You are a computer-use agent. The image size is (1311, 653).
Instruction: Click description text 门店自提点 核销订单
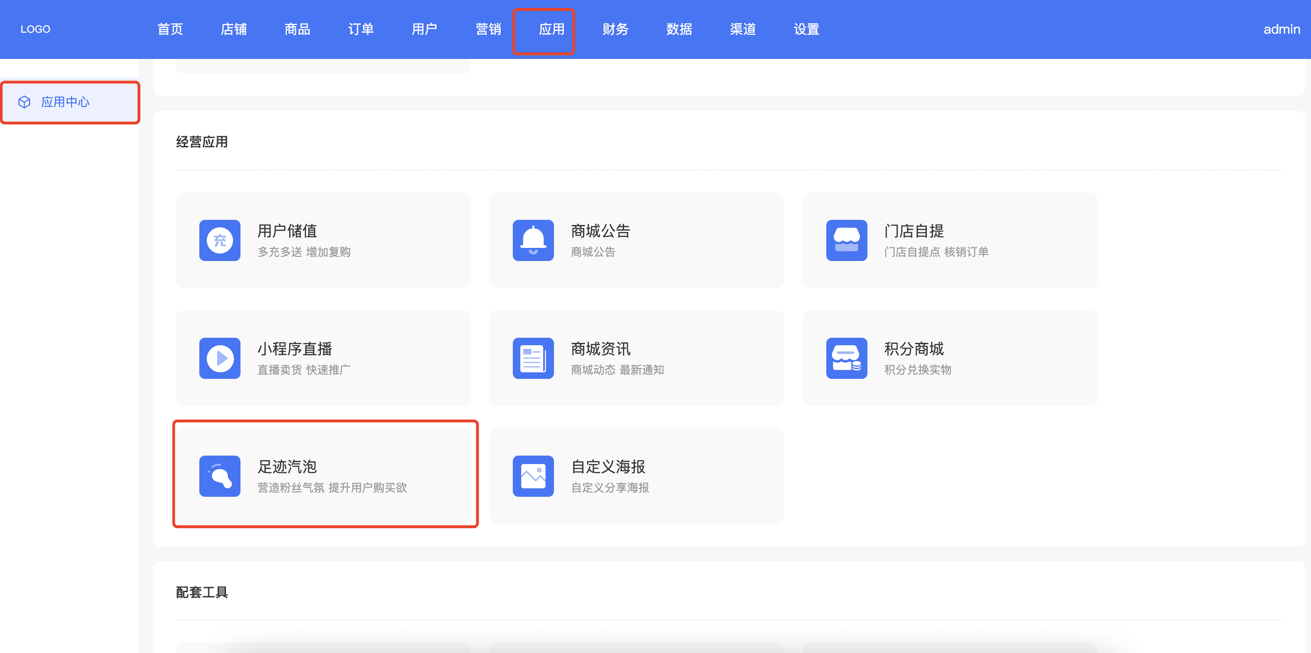point(936,252)
